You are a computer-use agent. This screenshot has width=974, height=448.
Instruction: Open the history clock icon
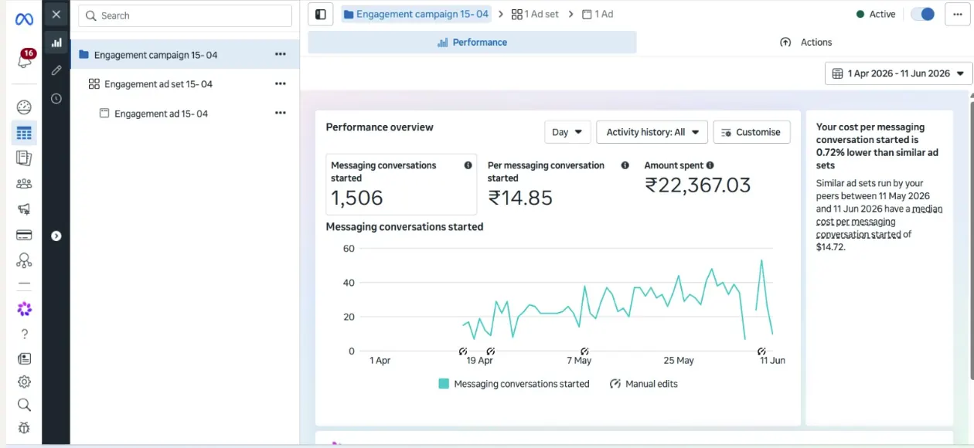[56, 98]
